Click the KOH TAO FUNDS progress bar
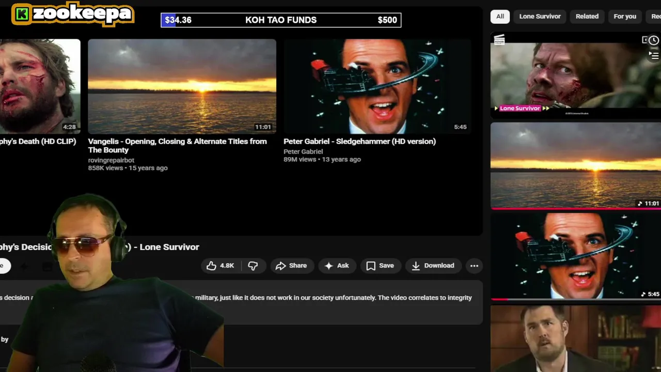This screenshot has width=661, height=372. point(281,20)
